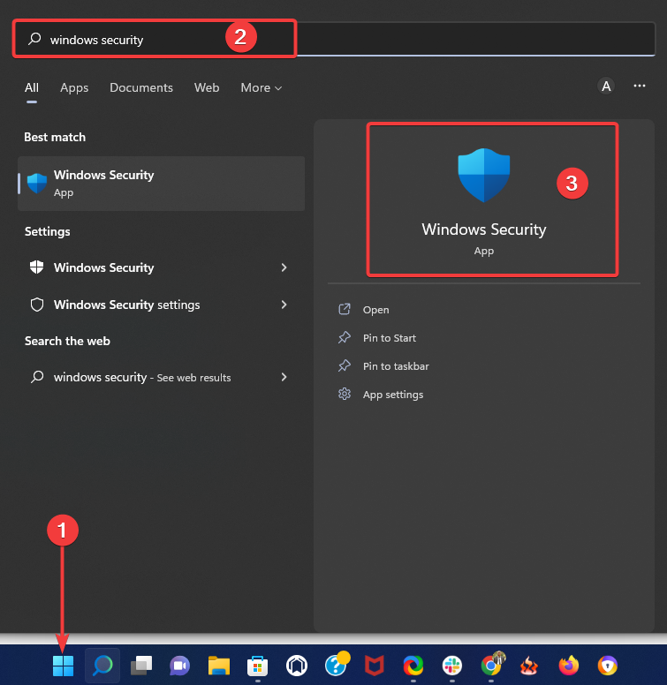Screen dimensions: 667x685
Task: Switch to the Documents filter tab
Action: tap(141, 87)
